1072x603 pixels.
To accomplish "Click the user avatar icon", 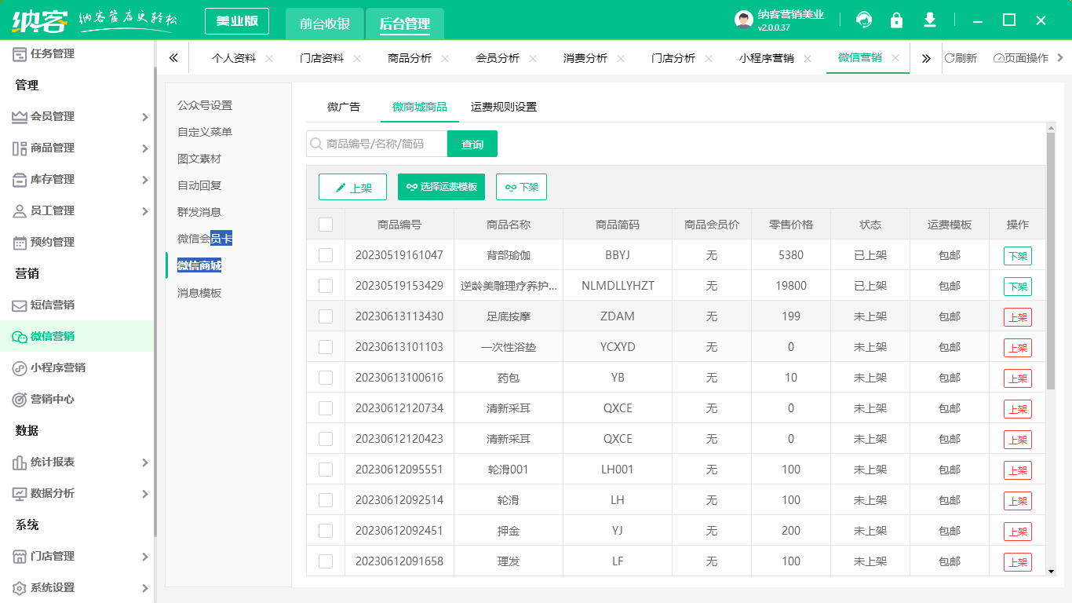I will 743,20.
